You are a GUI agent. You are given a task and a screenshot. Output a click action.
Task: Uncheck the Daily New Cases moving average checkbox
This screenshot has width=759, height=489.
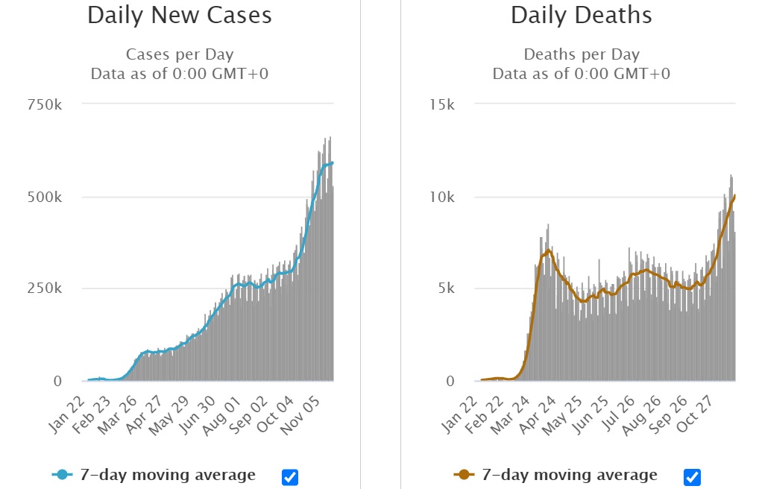point(290,476)
